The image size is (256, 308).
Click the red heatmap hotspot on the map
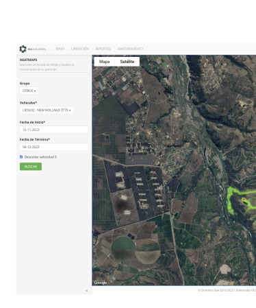pos(244,200)
